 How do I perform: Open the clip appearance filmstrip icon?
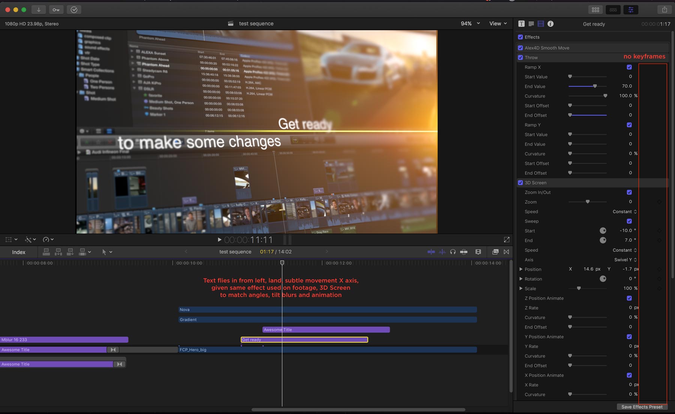click(x=478, y=252)
